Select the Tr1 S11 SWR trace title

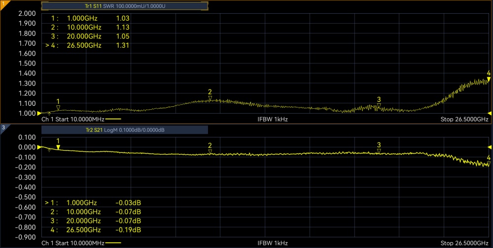point(125,6)
